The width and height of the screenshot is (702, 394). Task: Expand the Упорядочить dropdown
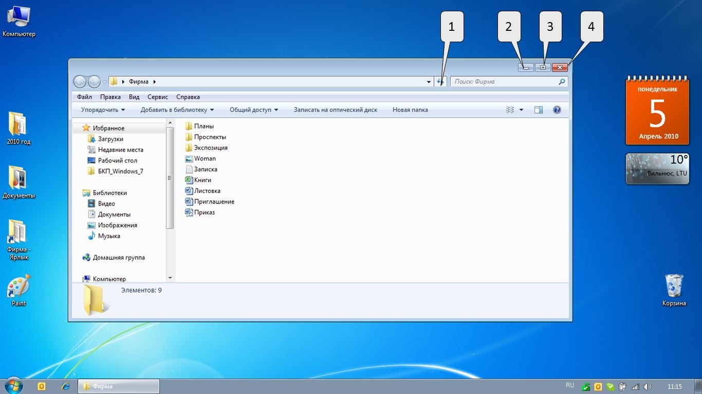[103, 110]
